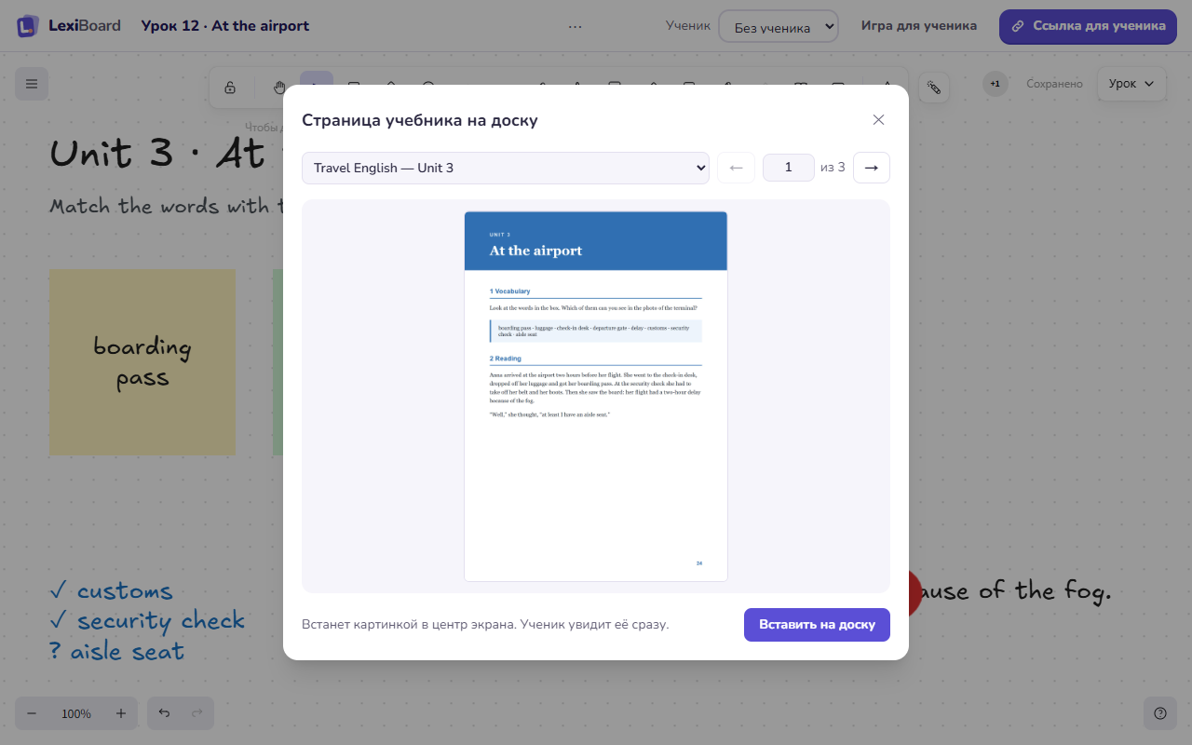Open the Travel English — Unit 3 selector
This screenshot has width=1192, height=745.
[506, 168]
